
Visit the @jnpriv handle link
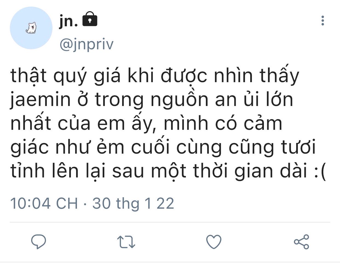(87, 44)
